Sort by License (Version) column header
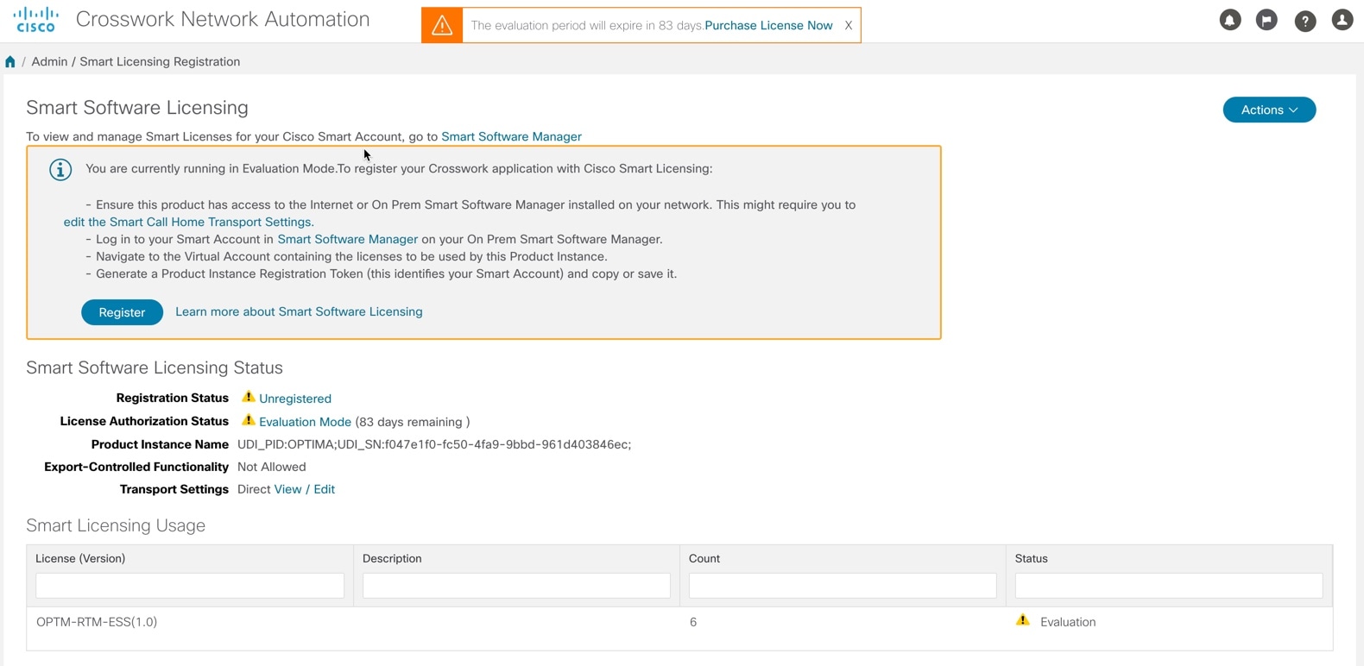 click(80, 558)
